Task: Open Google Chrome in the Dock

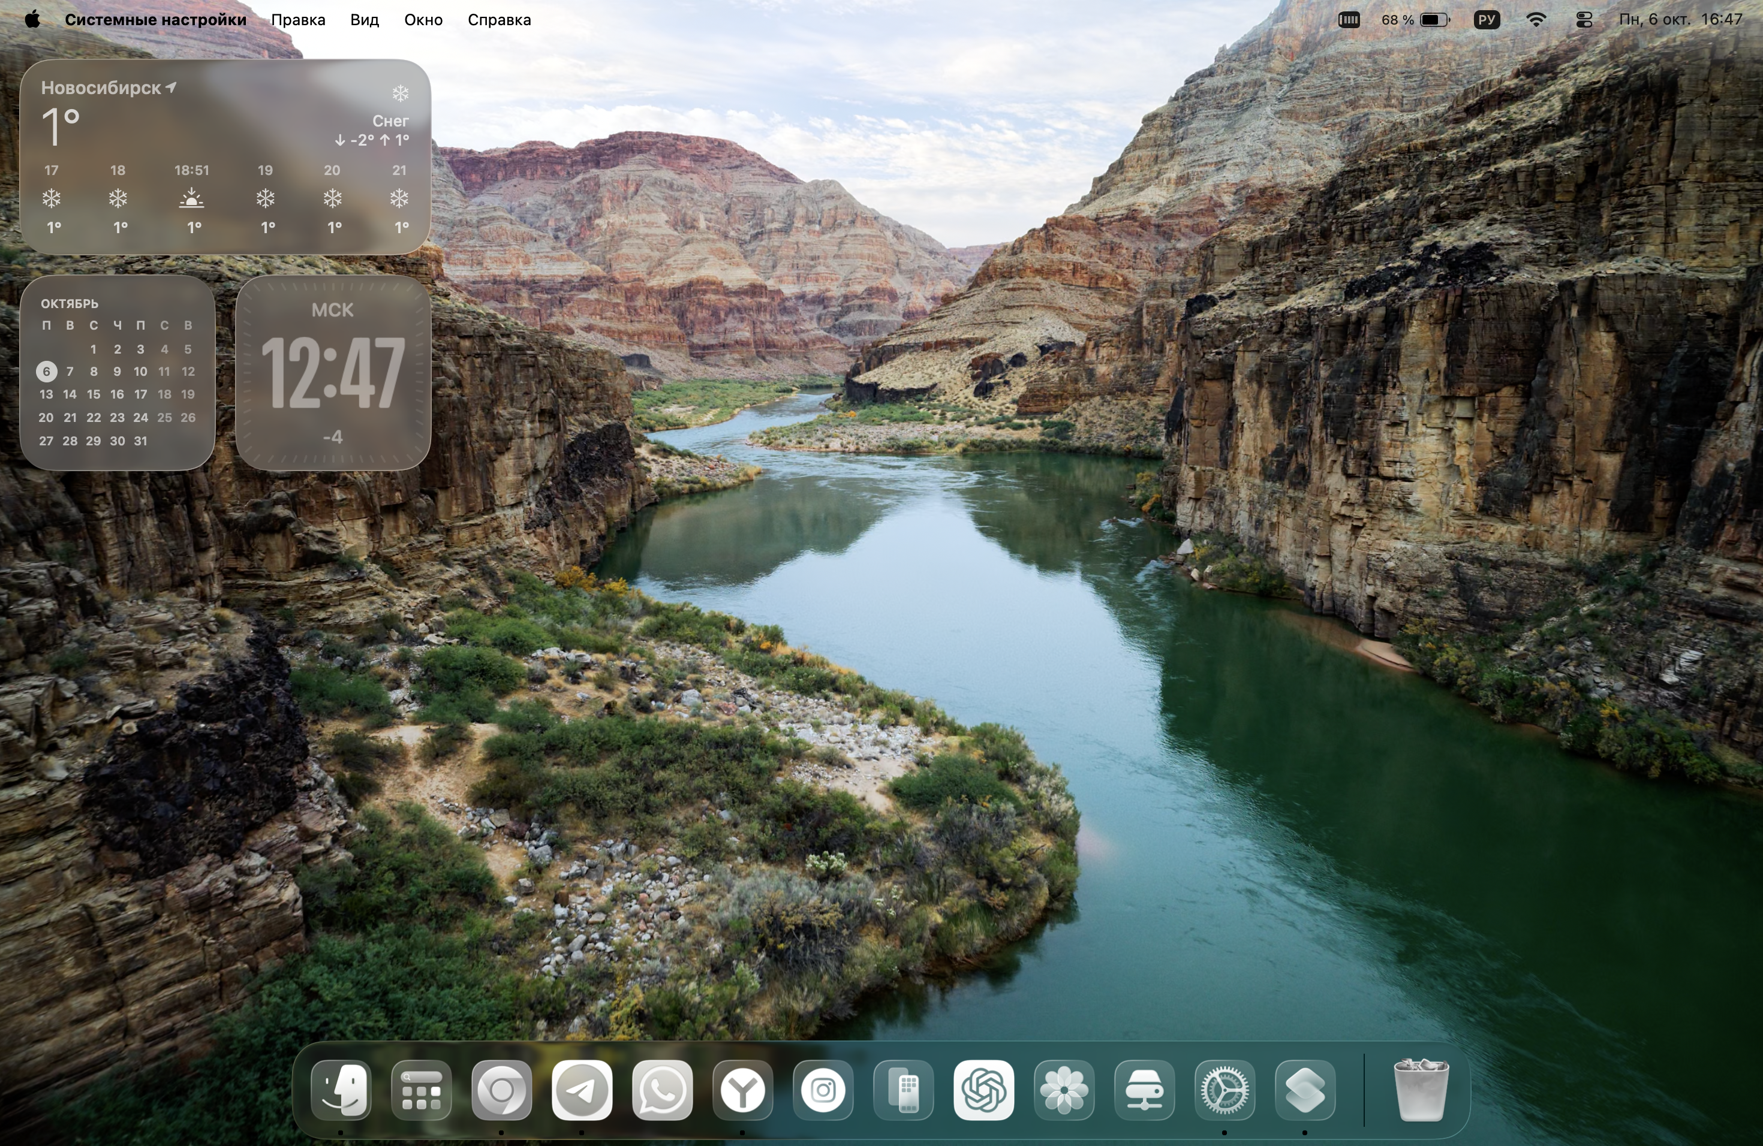Action: pyautogui.click(x=501, y=1090)
